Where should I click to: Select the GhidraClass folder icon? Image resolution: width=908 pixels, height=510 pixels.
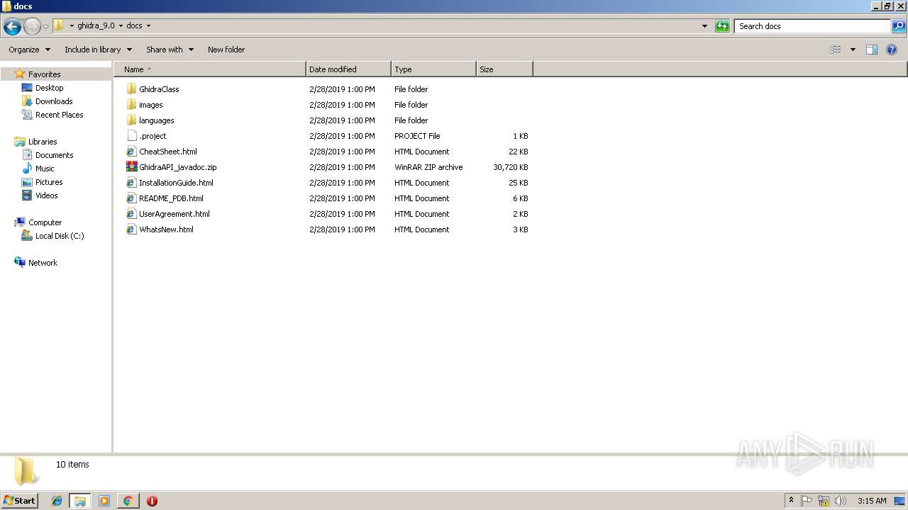tap(131, 89)
